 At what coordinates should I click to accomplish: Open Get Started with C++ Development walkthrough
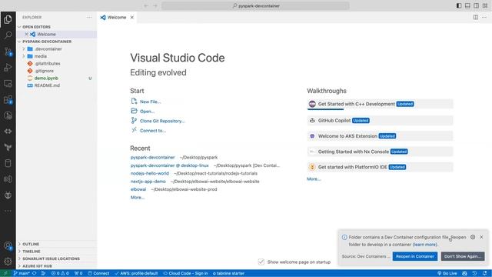pos(380,104)
